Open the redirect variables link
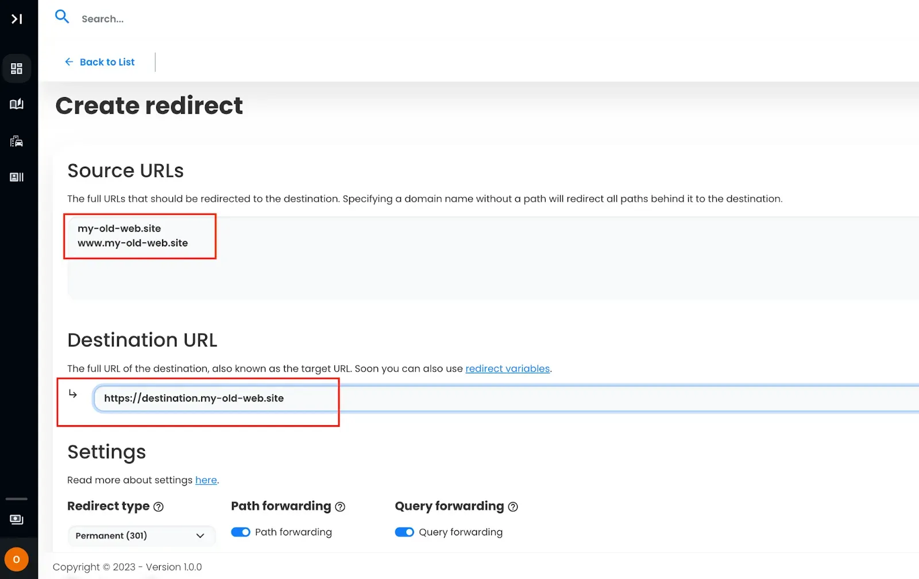 pos(507,368)
